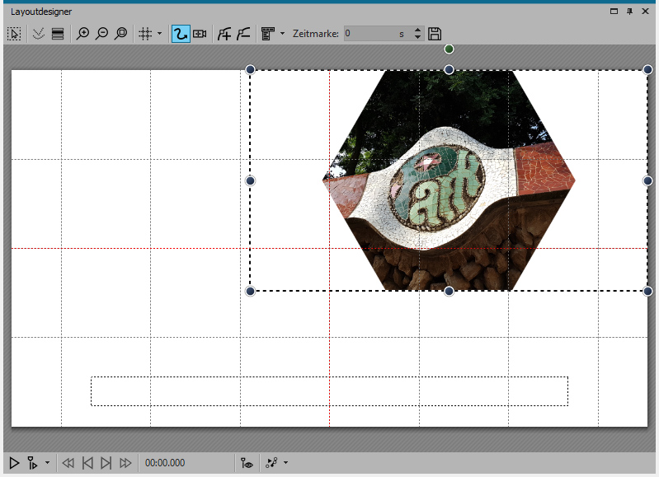Click the zoom in magnifier icon
The height and width of the screenshot is (477, 659).
coord(82,34)
